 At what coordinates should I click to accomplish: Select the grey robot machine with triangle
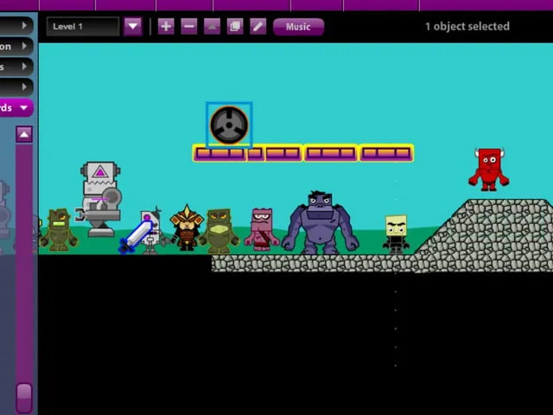[100, 200]
